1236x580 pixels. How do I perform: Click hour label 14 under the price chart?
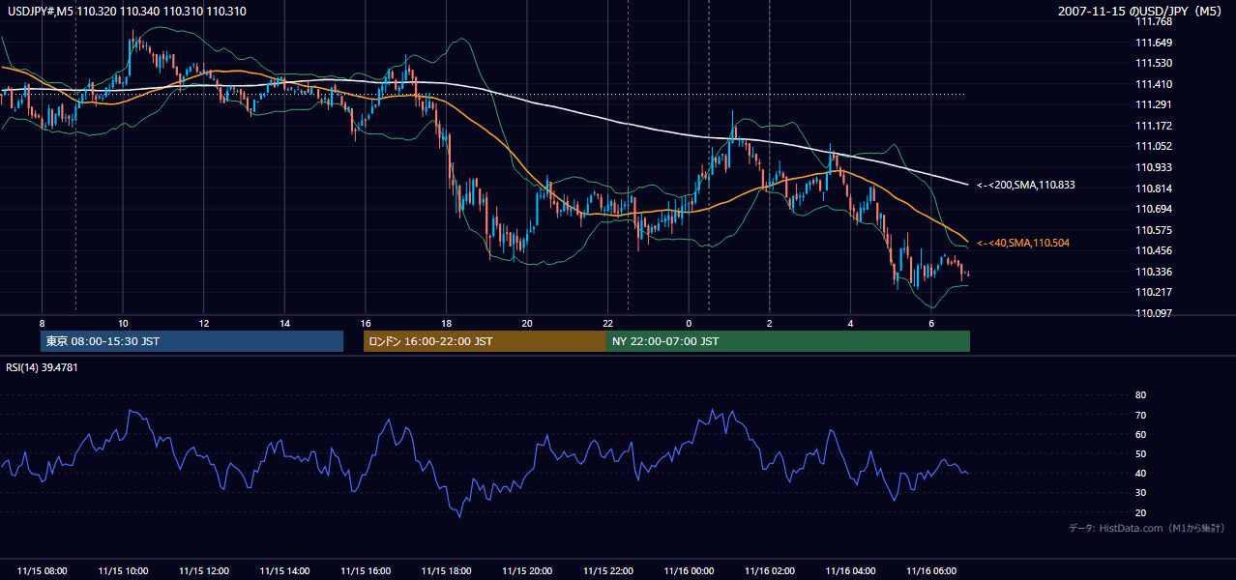(x=284, y=323)
